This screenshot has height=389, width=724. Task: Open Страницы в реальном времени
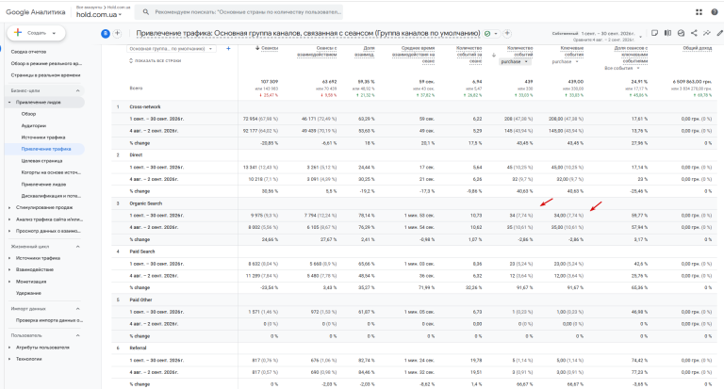pyautogui.click(x=45, y=74)
